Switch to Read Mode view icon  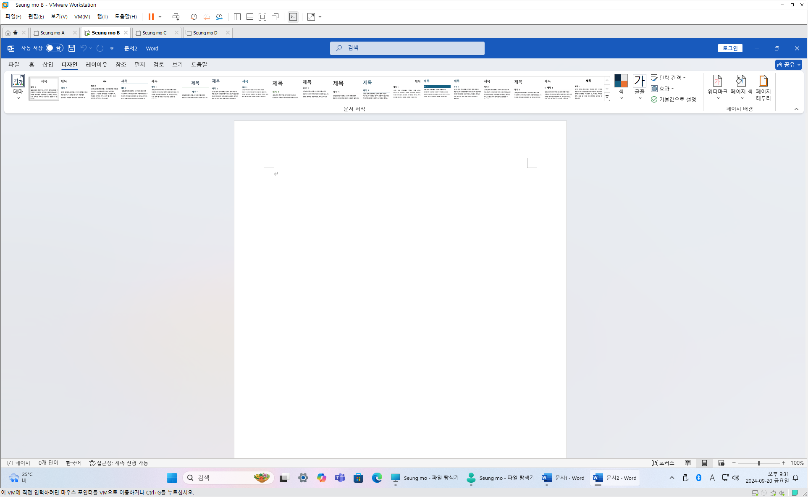tap(687, 463)
